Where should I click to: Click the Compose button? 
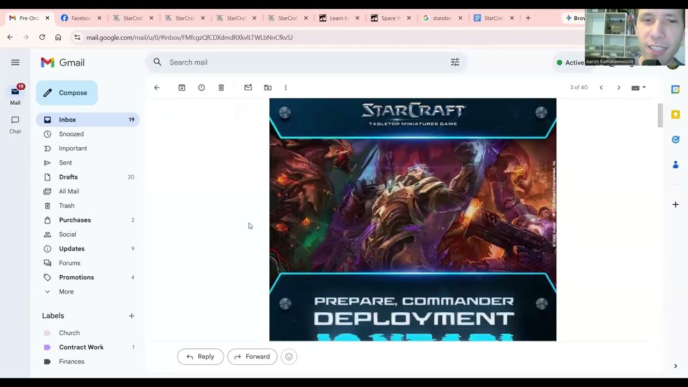point(67,93)
